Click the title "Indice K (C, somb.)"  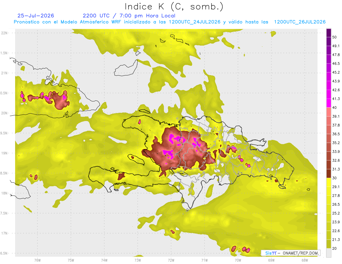(174, 6)
